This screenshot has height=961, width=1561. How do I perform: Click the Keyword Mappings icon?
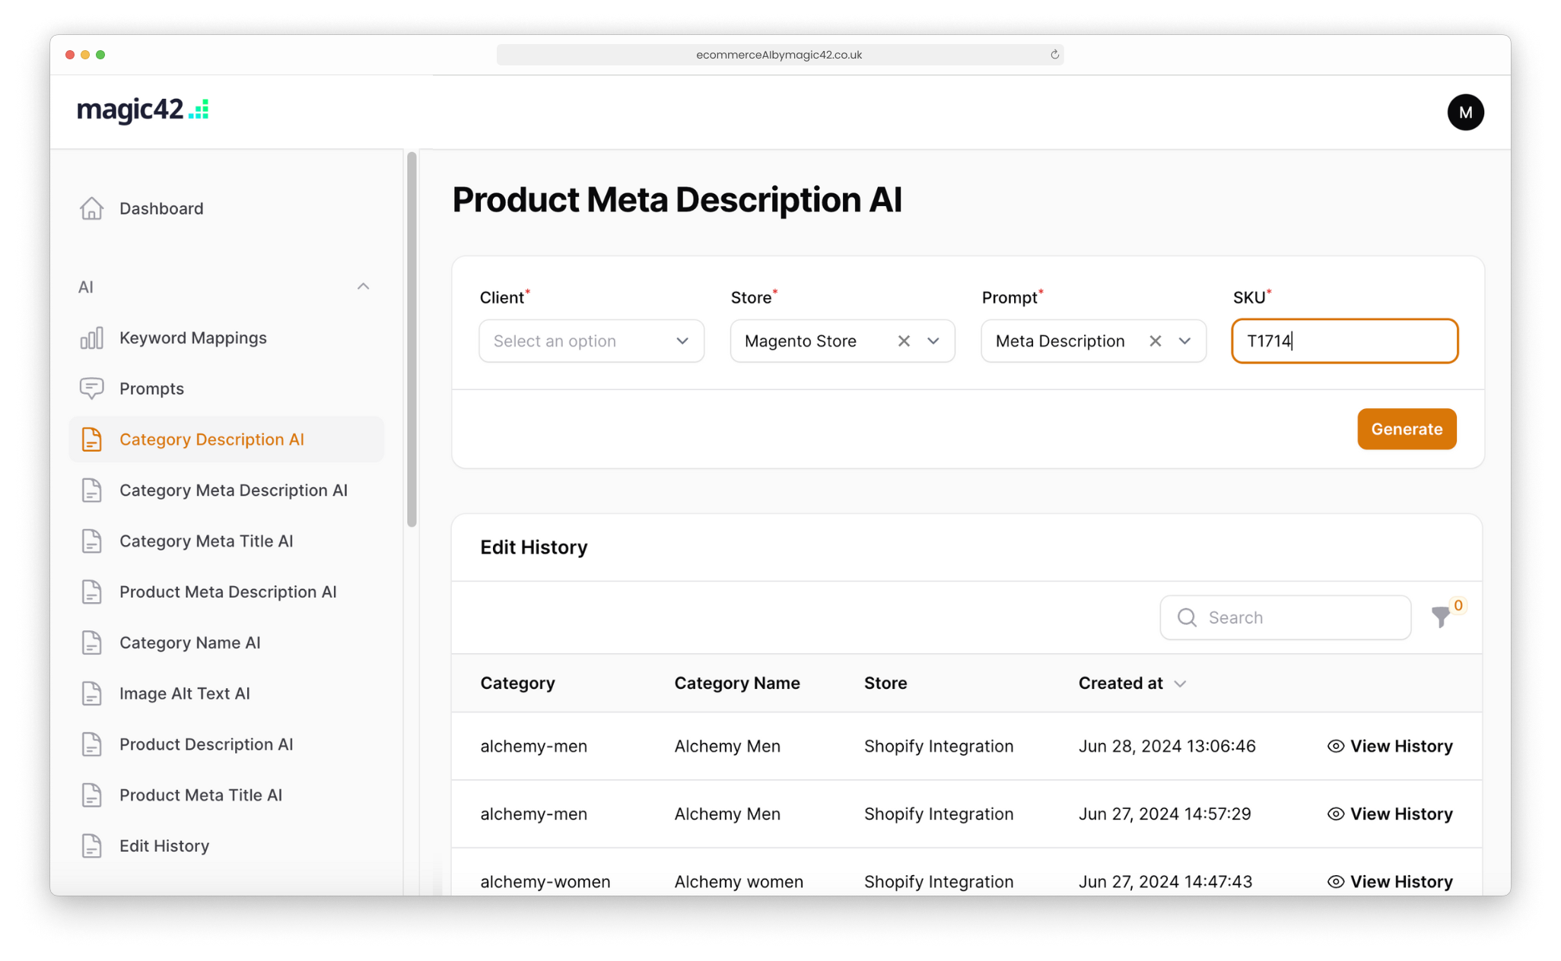93,338
